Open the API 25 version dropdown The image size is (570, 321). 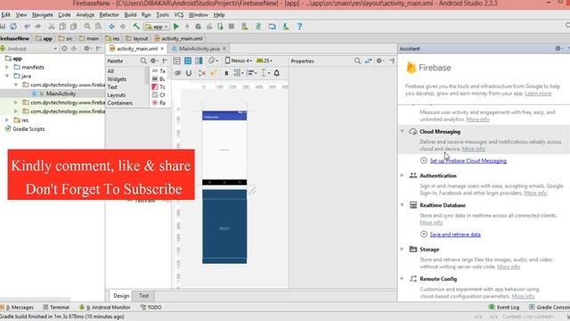click(265, 61)
